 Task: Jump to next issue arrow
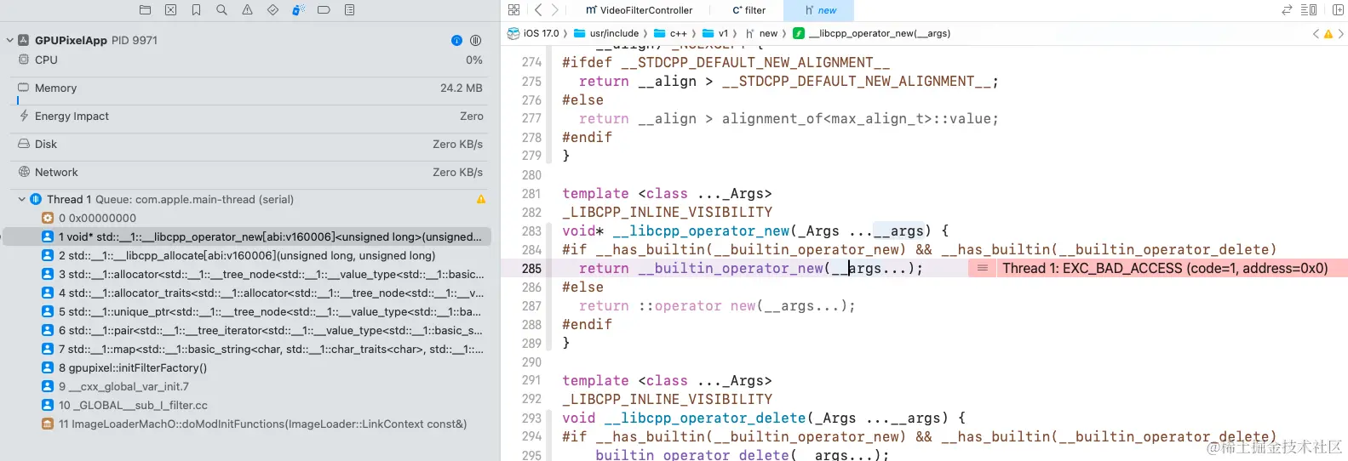(x=1340, y=34)
